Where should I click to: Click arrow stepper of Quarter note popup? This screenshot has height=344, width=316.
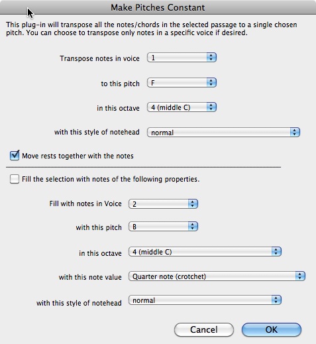pos(300,276)
